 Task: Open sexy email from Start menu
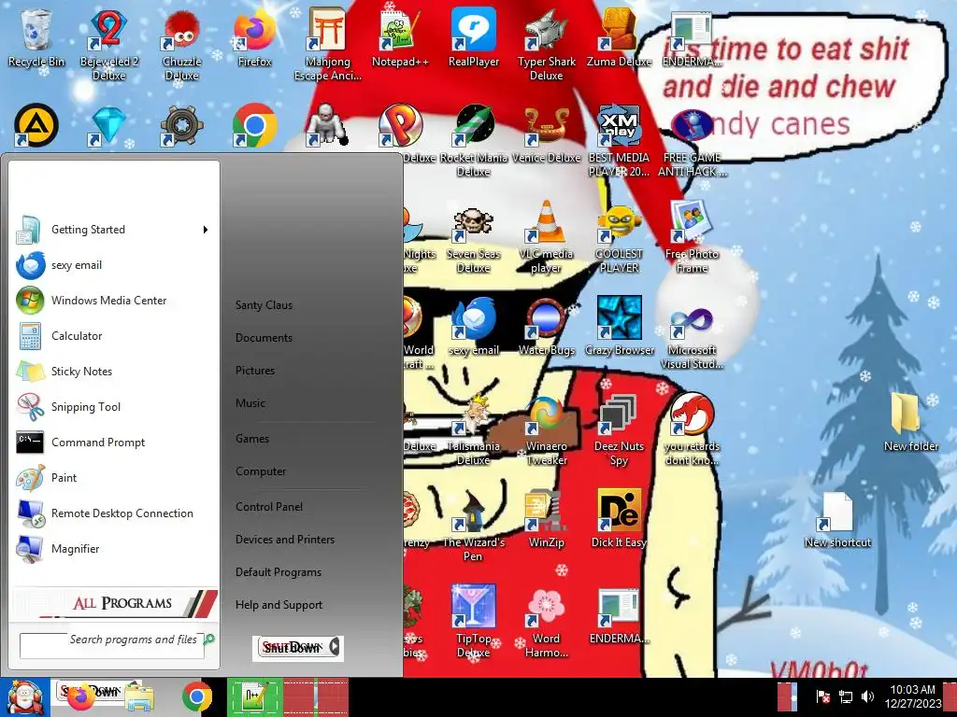(113, 265)
